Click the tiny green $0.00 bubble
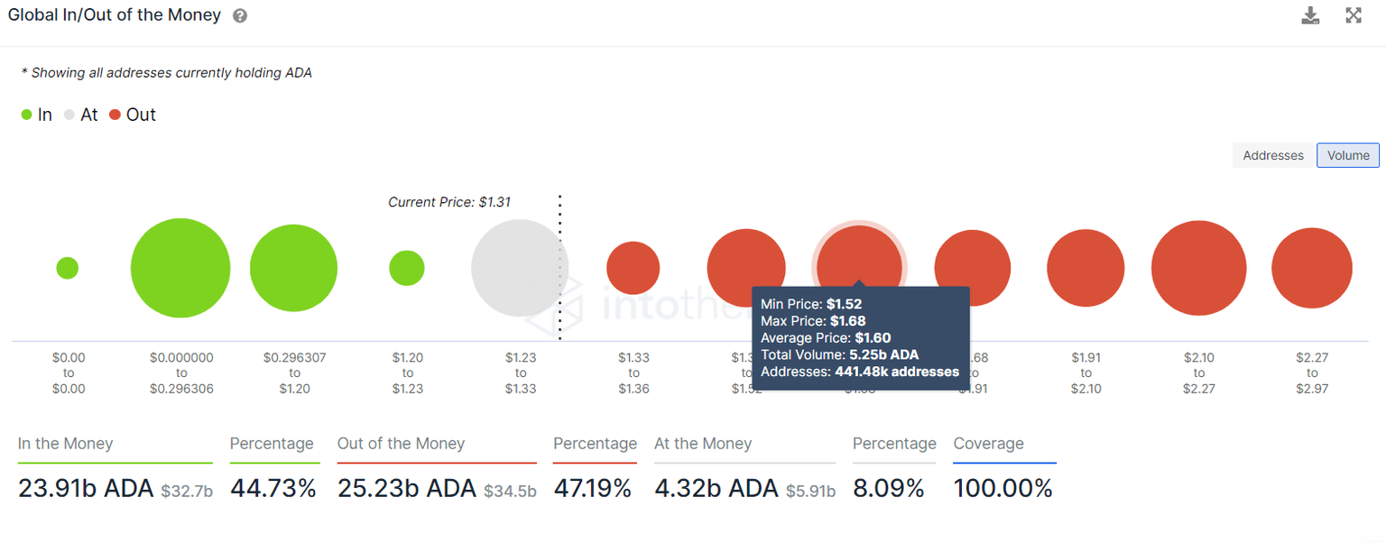Screen dimensions: 1386x543 68,268
